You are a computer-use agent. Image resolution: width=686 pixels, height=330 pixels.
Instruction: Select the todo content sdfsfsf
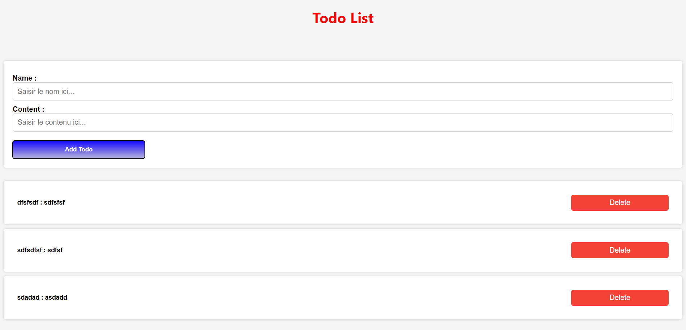54,202
